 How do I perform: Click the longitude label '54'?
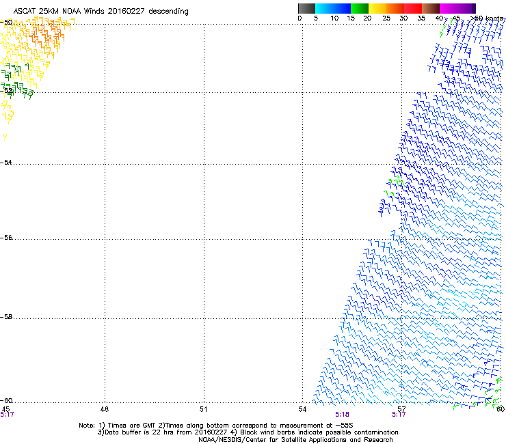302,409
